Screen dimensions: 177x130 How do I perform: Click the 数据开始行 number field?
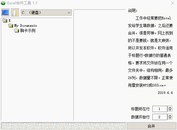[160, 117]
